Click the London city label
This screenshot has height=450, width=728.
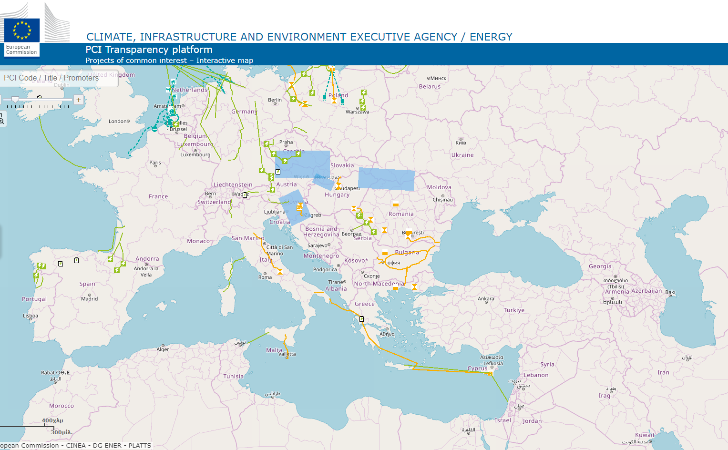118,121
